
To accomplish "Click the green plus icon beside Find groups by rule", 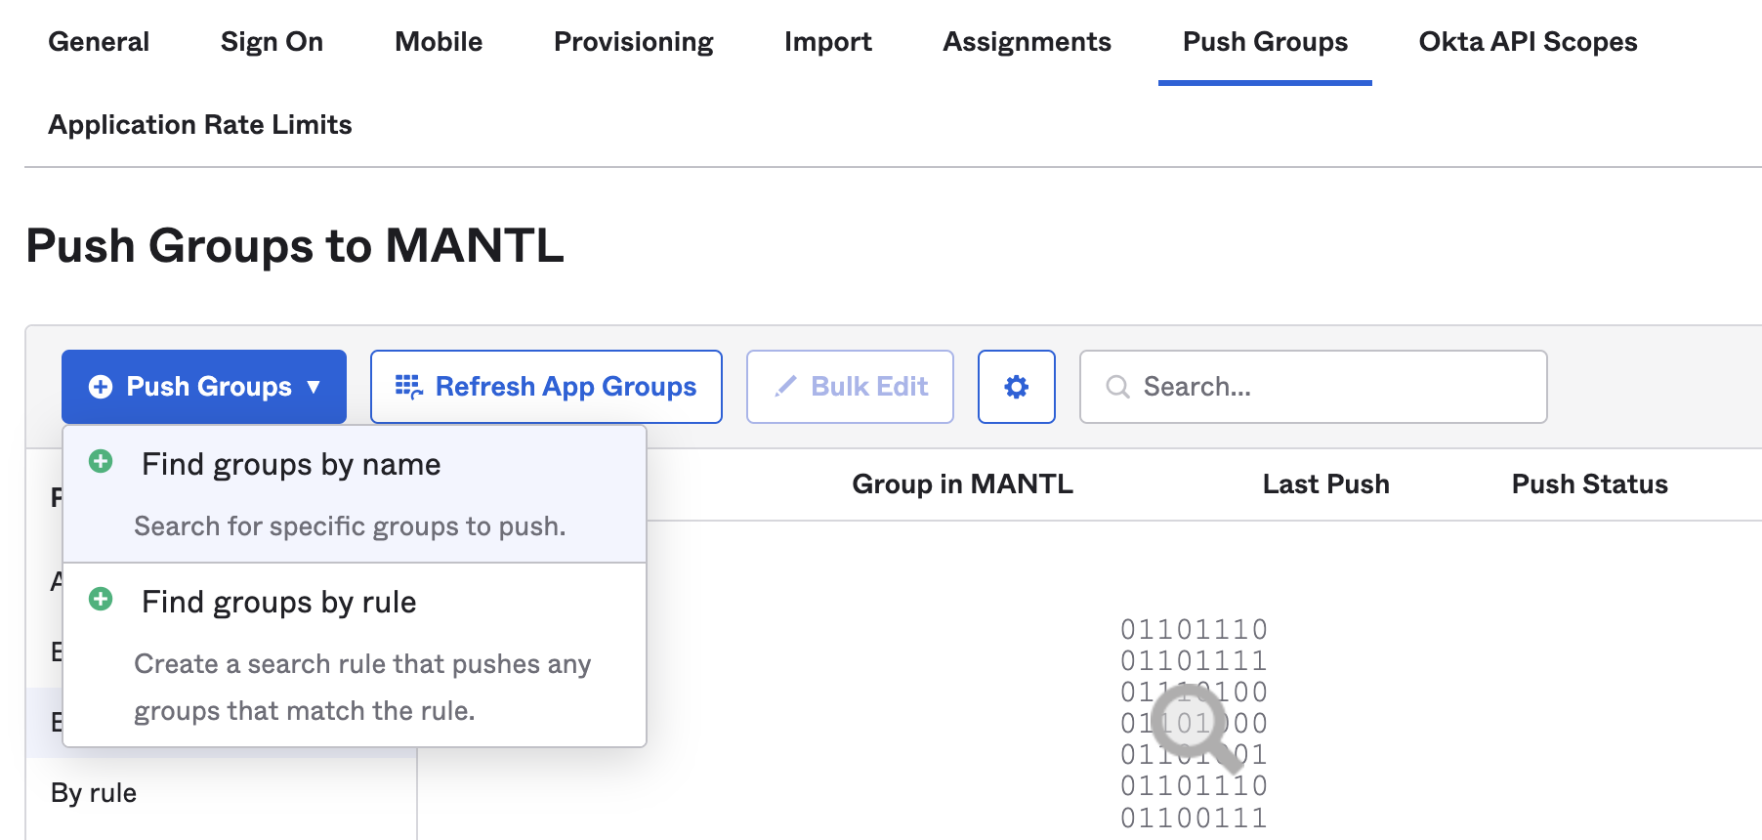I will [101, 600].
